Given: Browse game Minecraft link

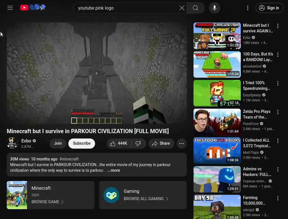Looking at the screenshot, I should [47, 202].
